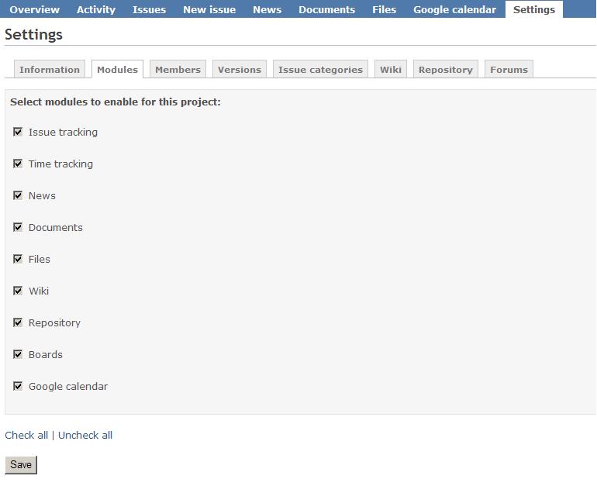Go to the Activity page
The height and width of the screenshot is (486, 597).
click(96, 9)
